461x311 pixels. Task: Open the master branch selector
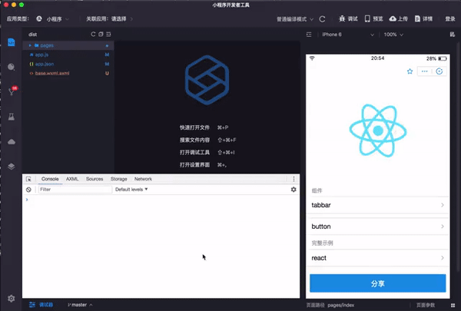(x=80, y=305)
